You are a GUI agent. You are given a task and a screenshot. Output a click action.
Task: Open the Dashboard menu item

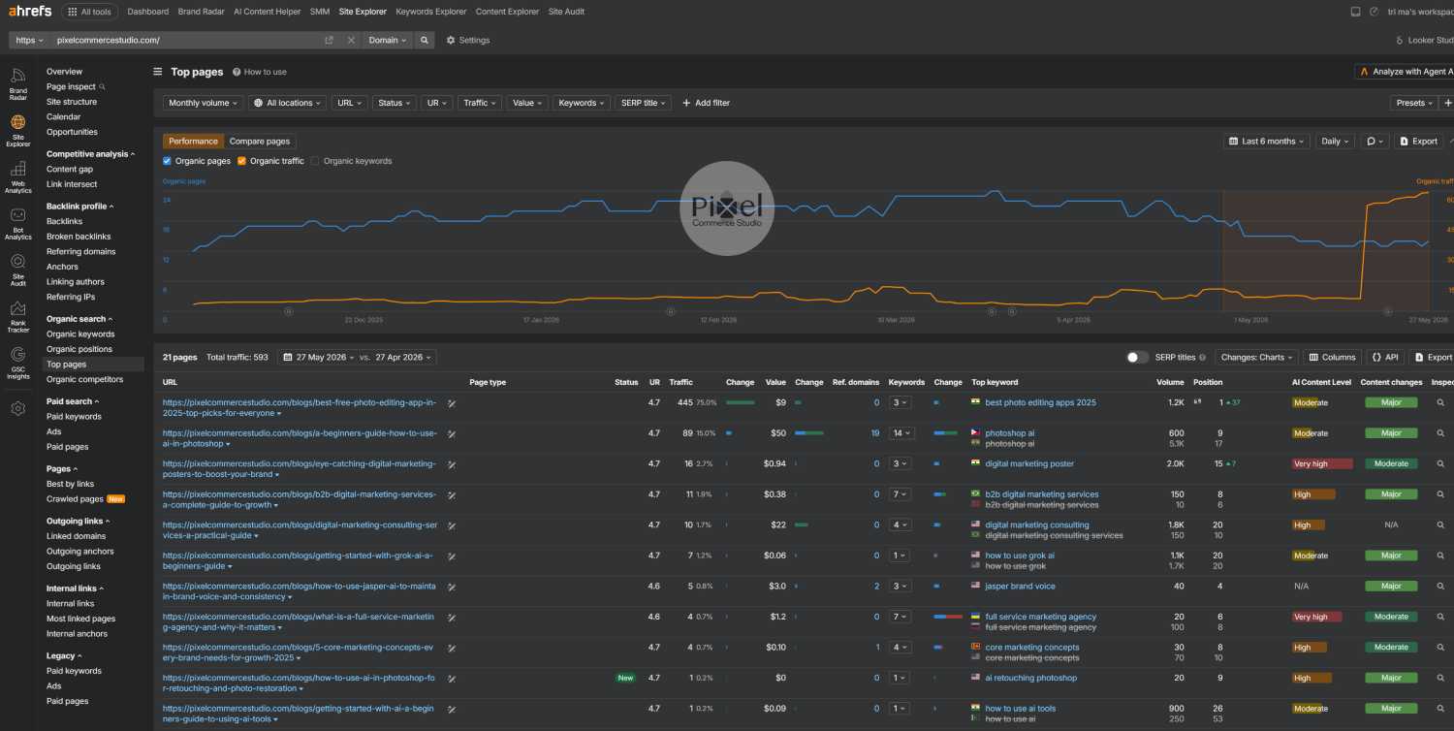point(147,12)
